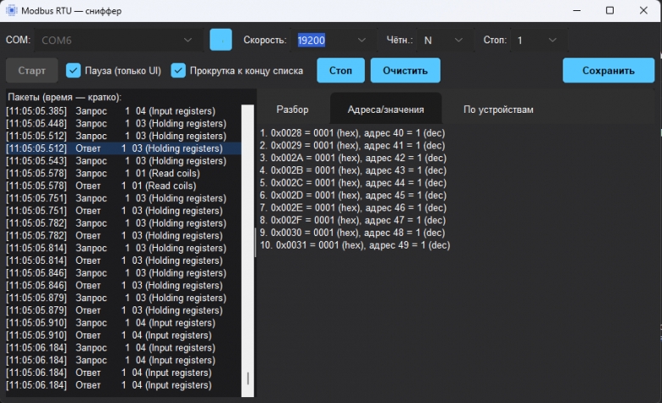The width and height of the screenshot is (662, 403).
Task: Open the Чётн. parity dropdown
Action: (441, 40)
